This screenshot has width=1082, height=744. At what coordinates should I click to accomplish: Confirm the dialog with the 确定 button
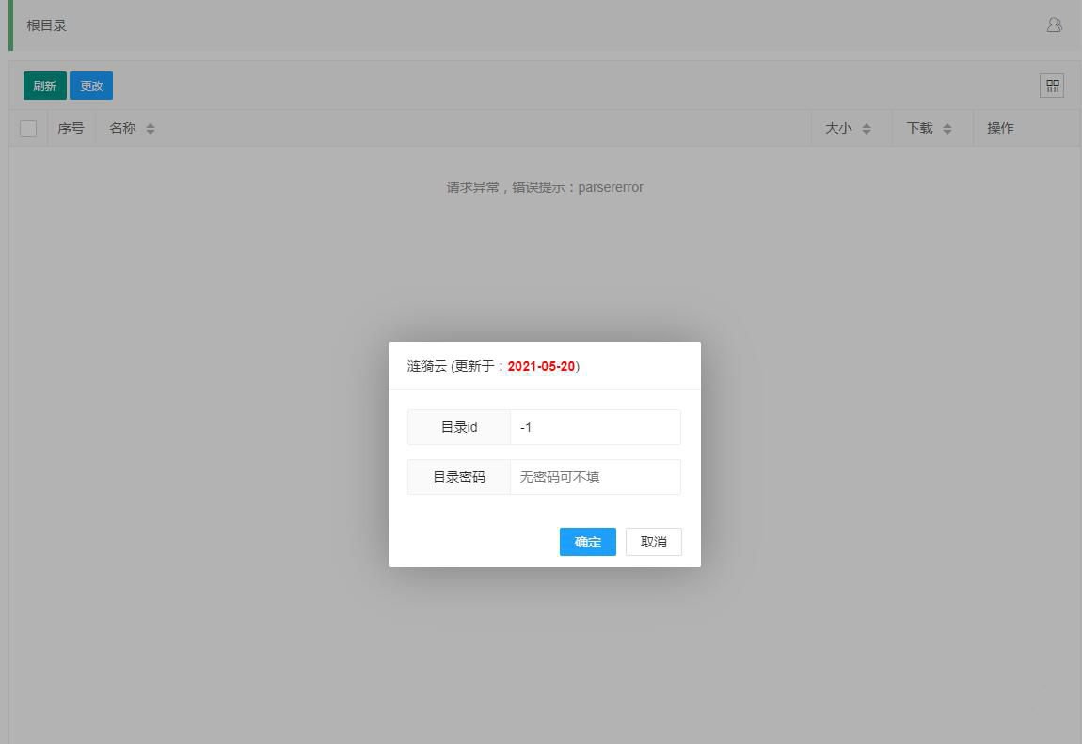[x=587, y=542]
